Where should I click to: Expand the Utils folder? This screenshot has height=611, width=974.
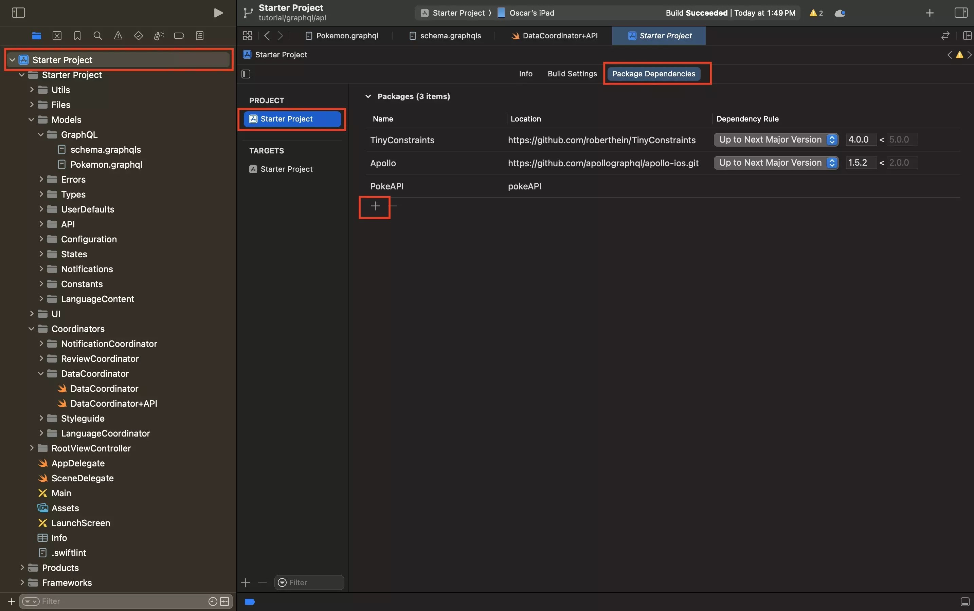32,90
